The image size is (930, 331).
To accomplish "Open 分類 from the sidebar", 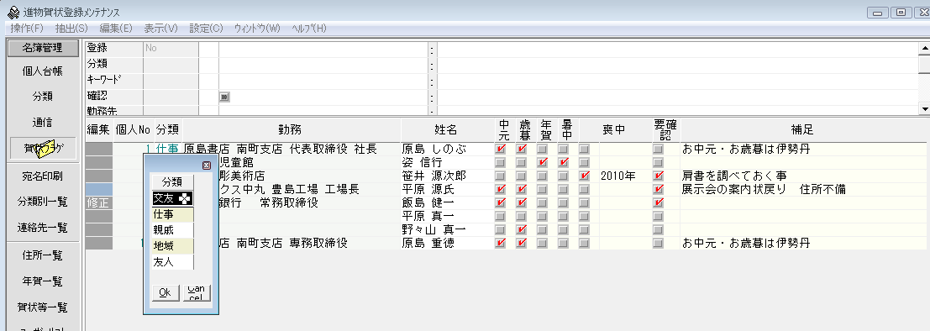I will [42, 97].
